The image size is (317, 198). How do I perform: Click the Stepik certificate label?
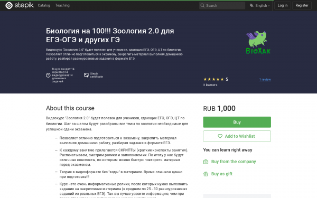point(97,75)
